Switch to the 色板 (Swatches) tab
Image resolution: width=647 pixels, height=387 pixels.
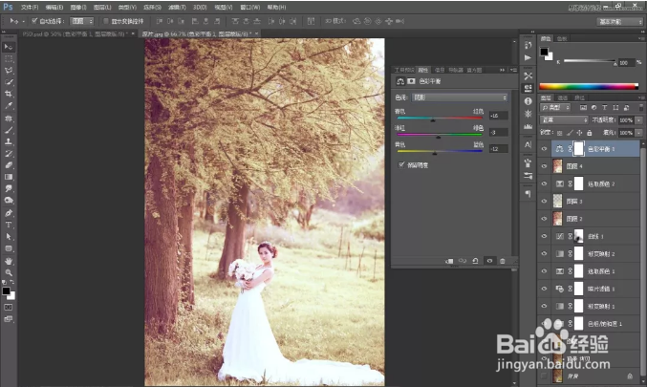click(562, 38)
